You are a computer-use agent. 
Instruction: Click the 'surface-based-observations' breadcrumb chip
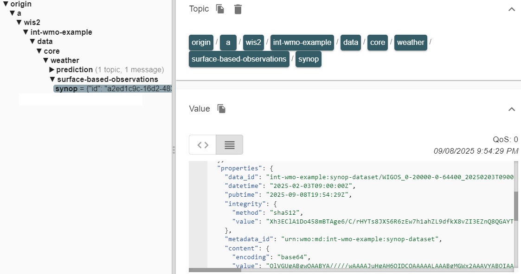click(239, 59)
